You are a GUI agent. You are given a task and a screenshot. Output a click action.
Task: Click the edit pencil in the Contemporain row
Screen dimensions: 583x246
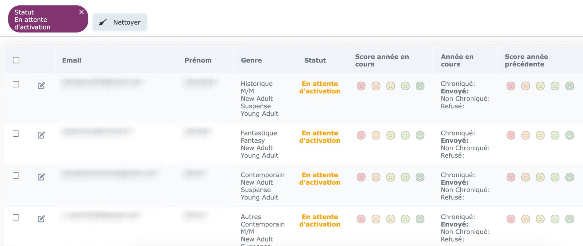[x=41, y=177]
